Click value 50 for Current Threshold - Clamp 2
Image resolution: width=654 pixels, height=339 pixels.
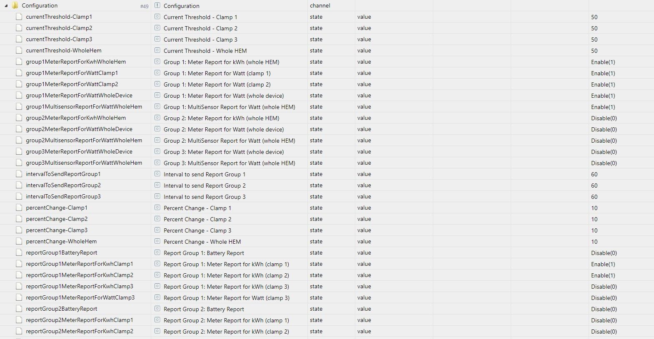tap(594, 28)
